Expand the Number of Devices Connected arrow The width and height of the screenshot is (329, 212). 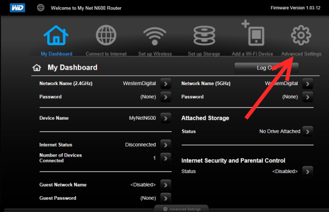166,158
